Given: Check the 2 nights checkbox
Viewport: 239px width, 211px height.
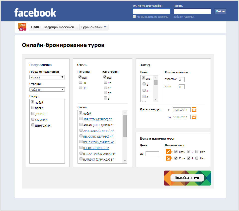Looking at the screenshot, I should pyautogui.click(x=144, y=84).
